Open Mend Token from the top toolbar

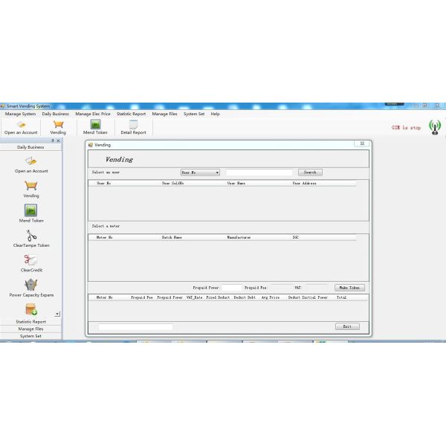tap(95, 126)
